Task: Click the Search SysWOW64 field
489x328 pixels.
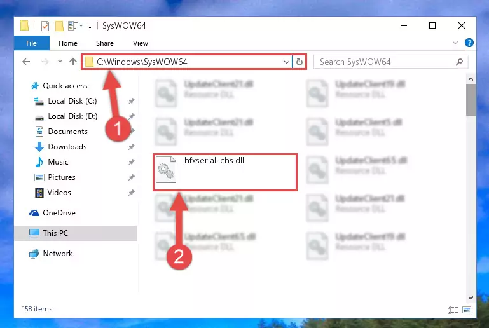Action: (x=391, y=62)
